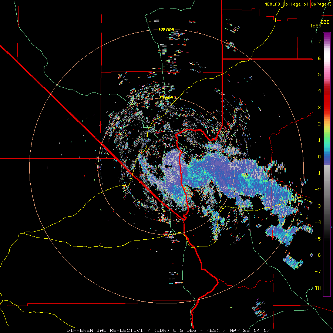Click the 14:17 timestamp in footer

point(262,330)
